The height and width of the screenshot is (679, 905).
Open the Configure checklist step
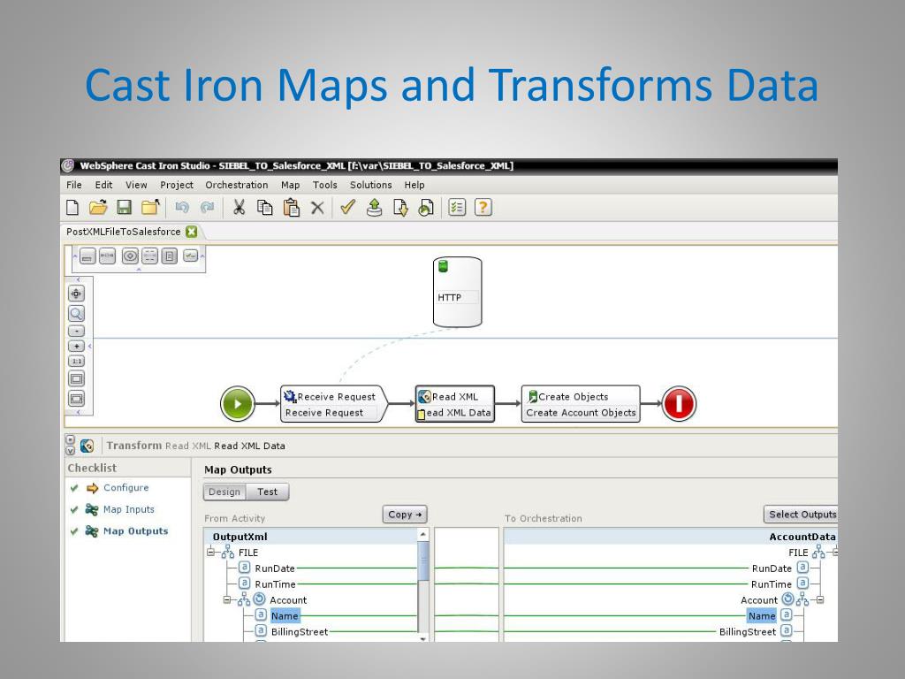125,488
